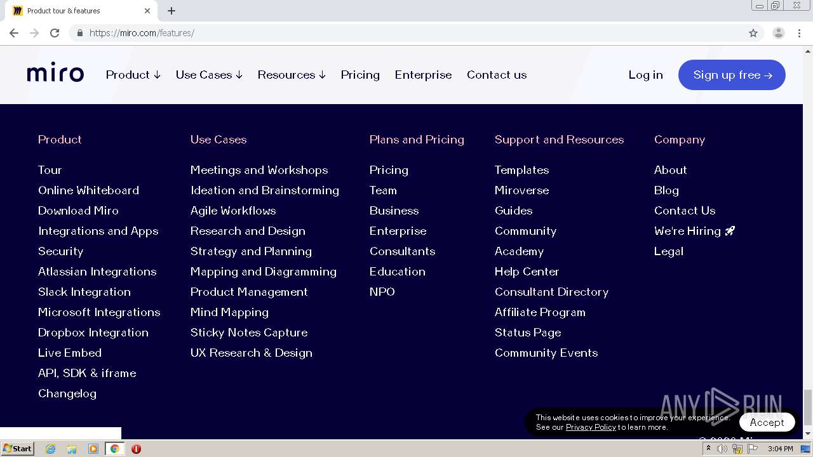Open API, SDK & iframe link
Screen dimensions: 813x457
tap(87, 373)
